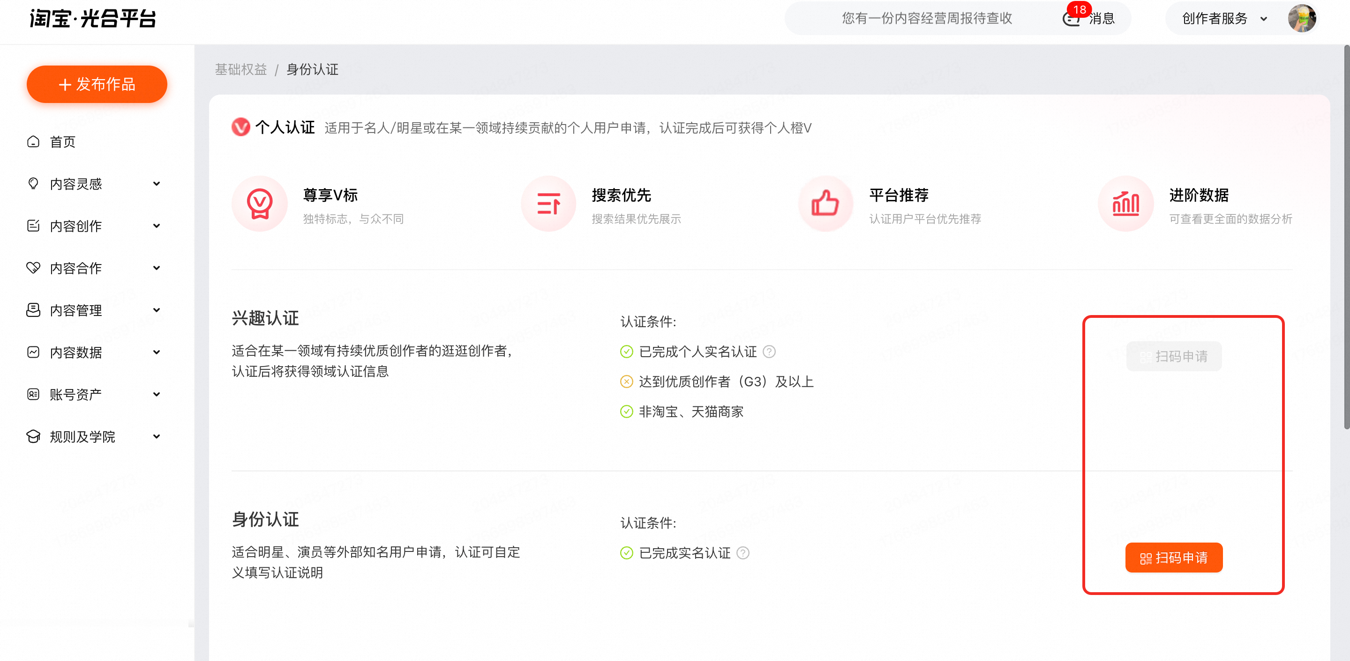Click the 进阶数据 bar chart icon
The image size is (1350, 661).
(x=1125, y=204)
